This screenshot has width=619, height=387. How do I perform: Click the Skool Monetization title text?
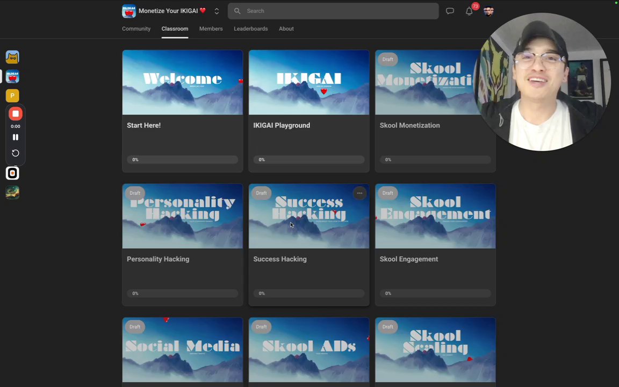pyautogui.click(x=409, y=125)
